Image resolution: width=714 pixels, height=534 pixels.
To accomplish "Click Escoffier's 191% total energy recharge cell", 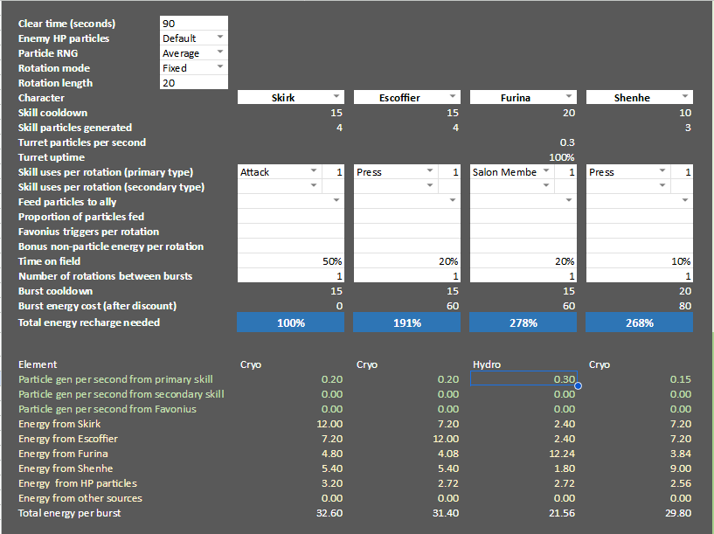I will coord(407,322).
